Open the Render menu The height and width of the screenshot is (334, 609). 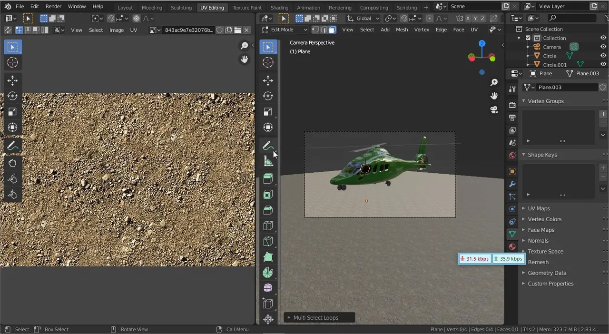click(53, 7)
